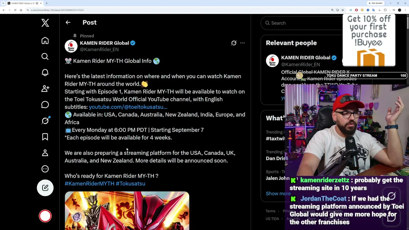Go back using the Post arrow
The height and width of the screenshot is (230, 409).
pyautogui.click(x=68, y=22)
